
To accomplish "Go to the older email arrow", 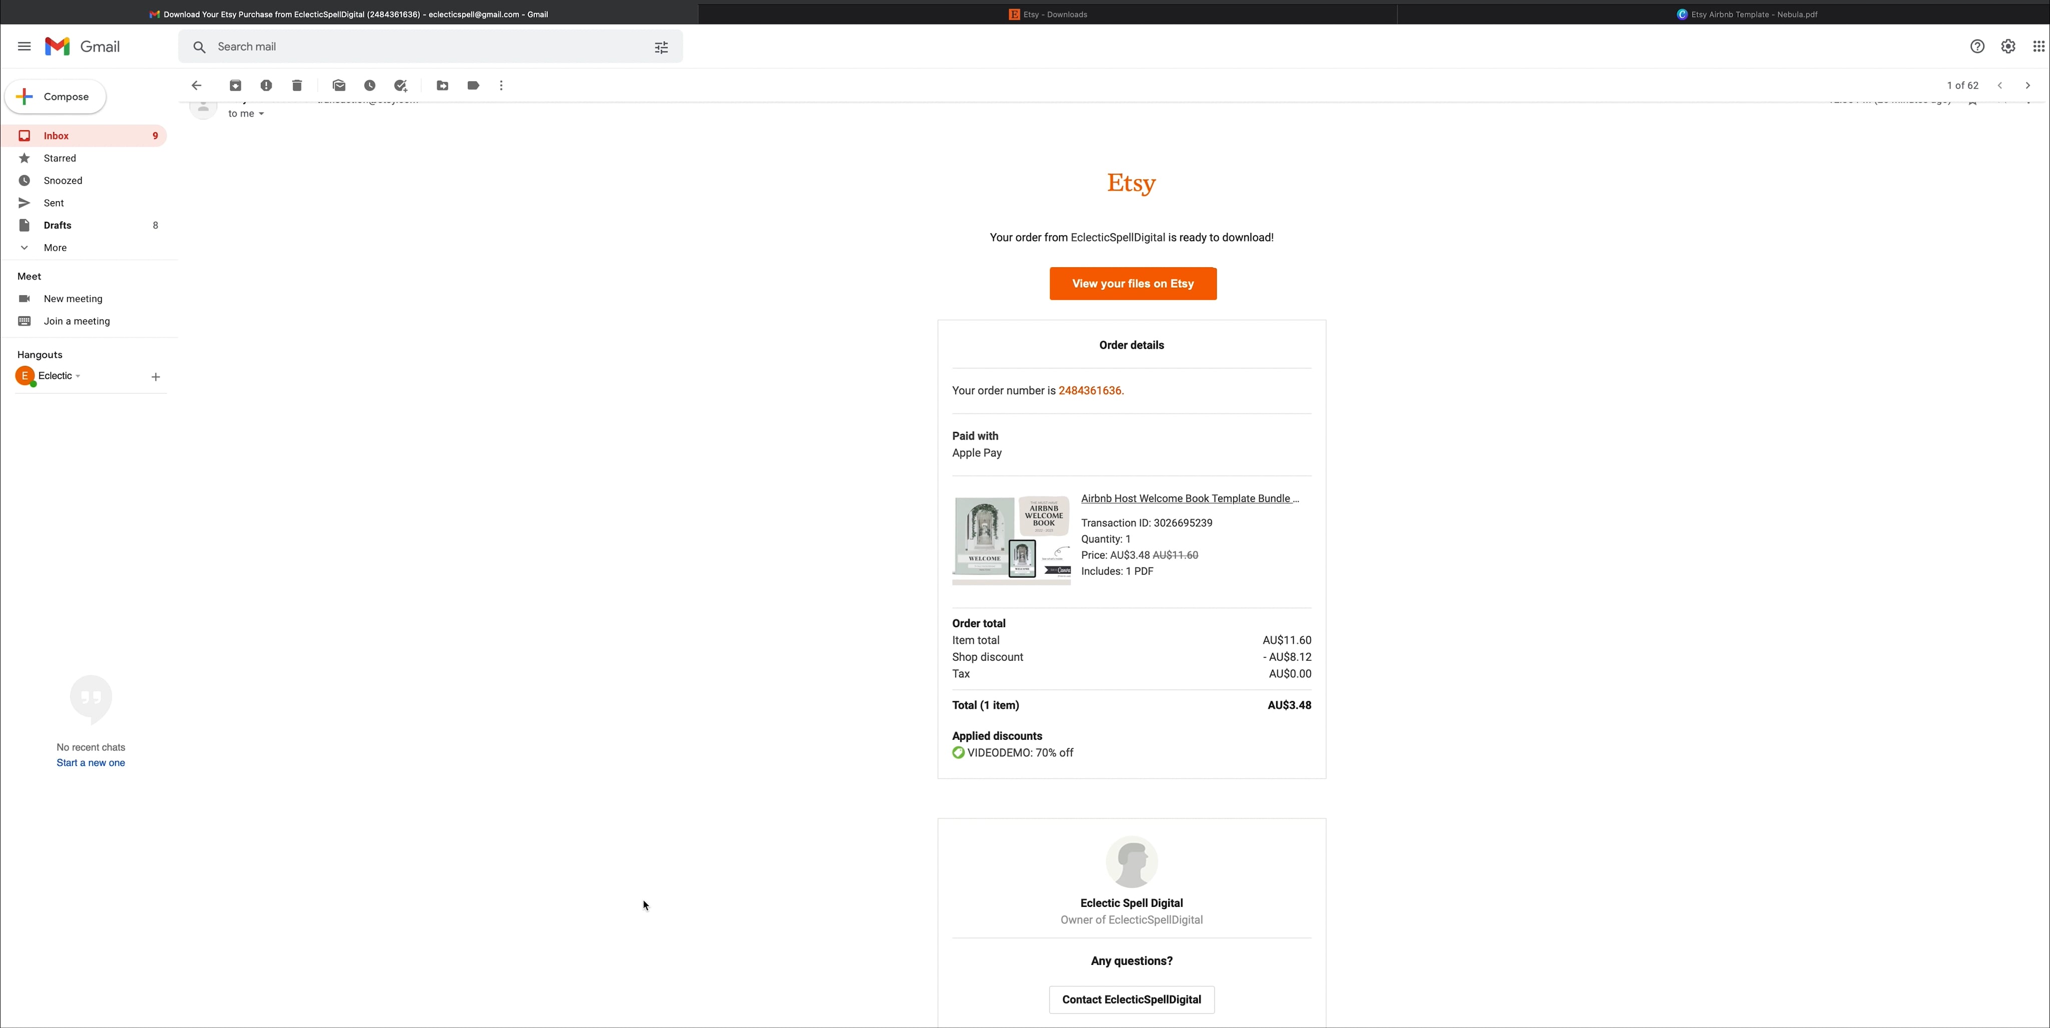I will [2027, 85].
